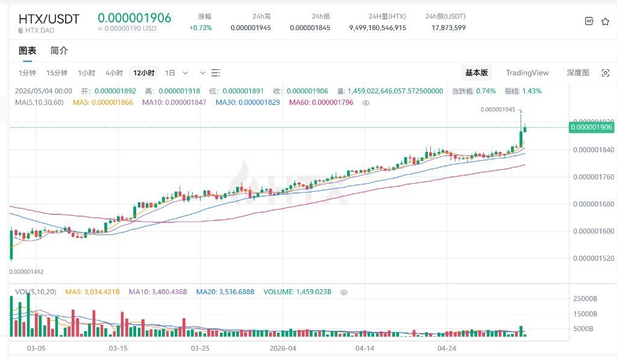Switch to the 简介 tab
Screen dimensions: 617x358
pyautogui.click(x=59, y=51)
